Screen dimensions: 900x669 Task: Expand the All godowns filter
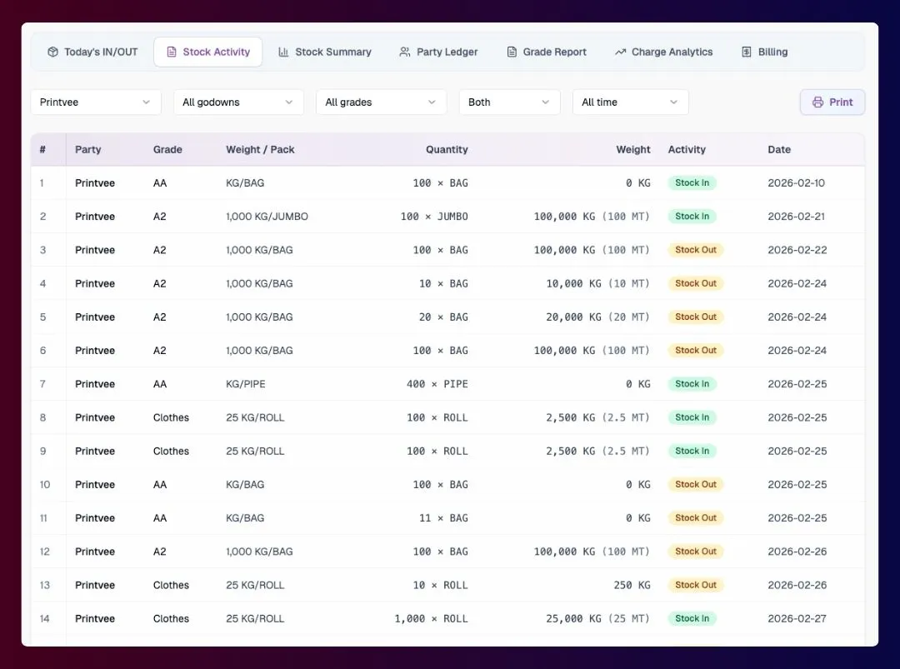pyautogui.click(x=238, y=102)
